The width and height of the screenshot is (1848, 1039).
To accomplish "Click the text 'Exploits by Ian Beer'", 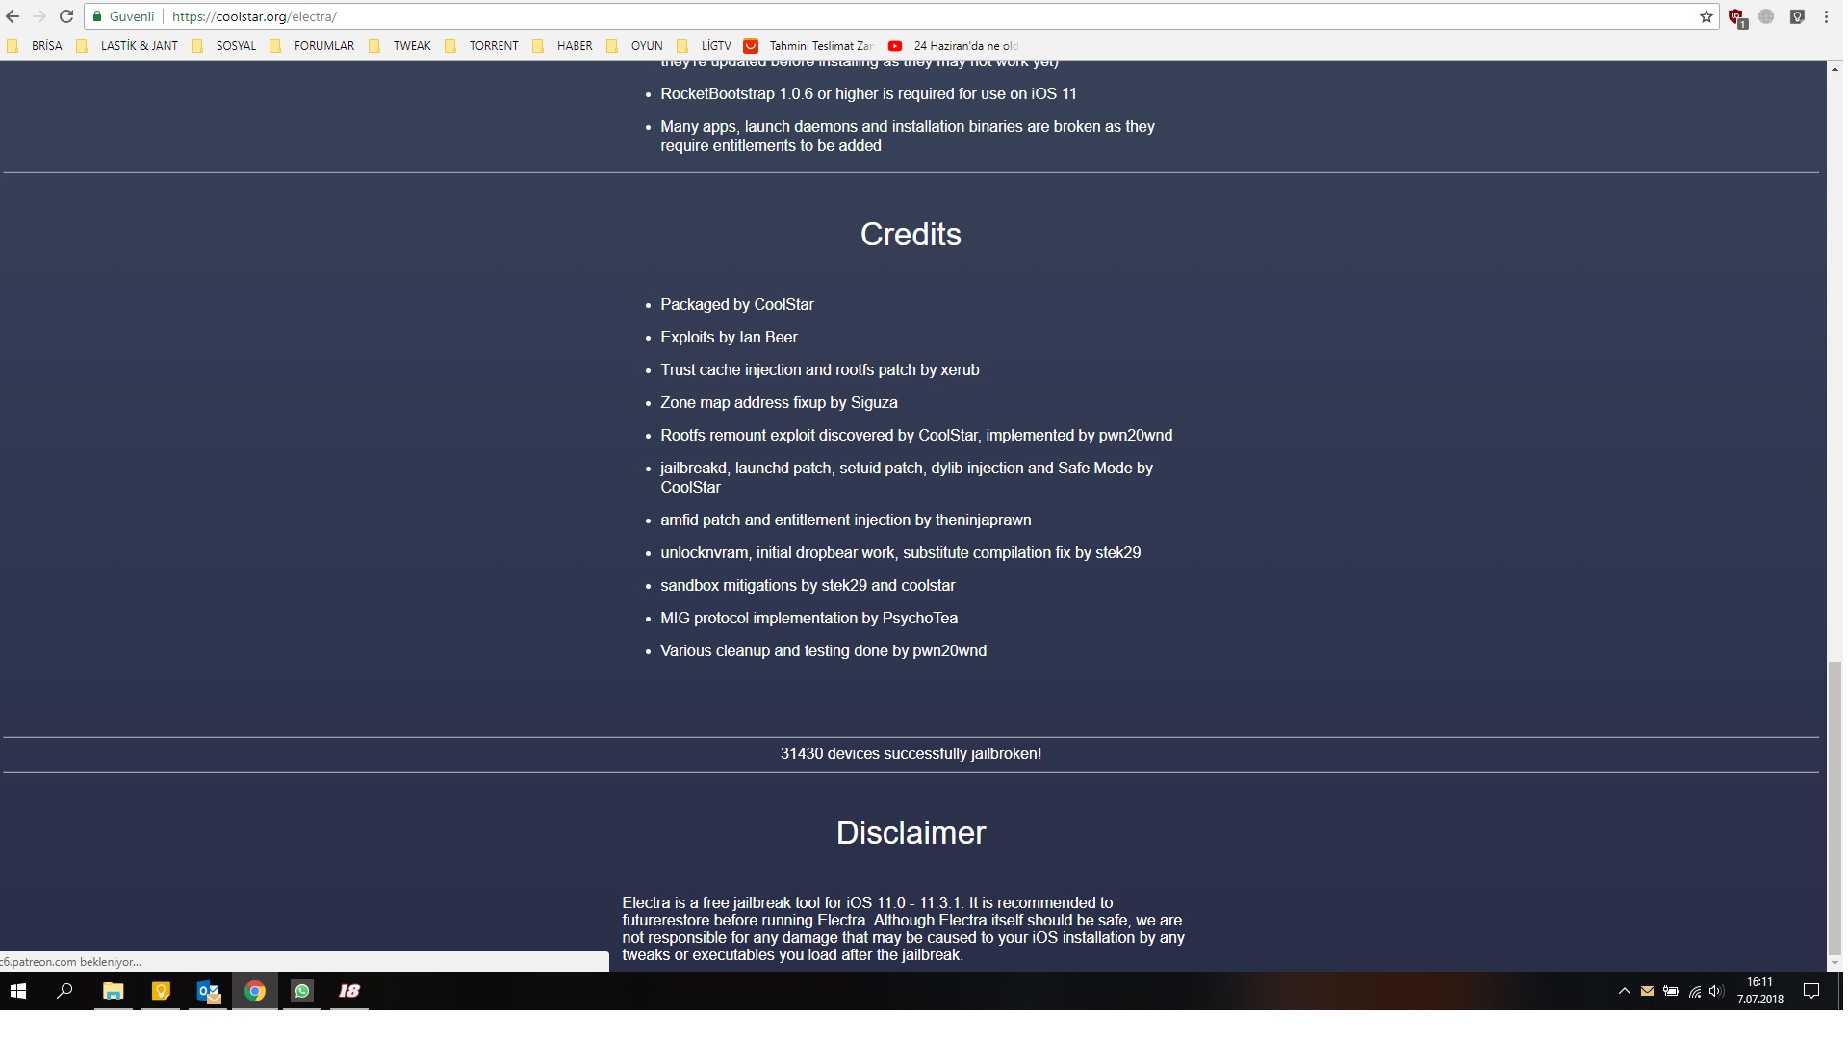I will [729, 337].
